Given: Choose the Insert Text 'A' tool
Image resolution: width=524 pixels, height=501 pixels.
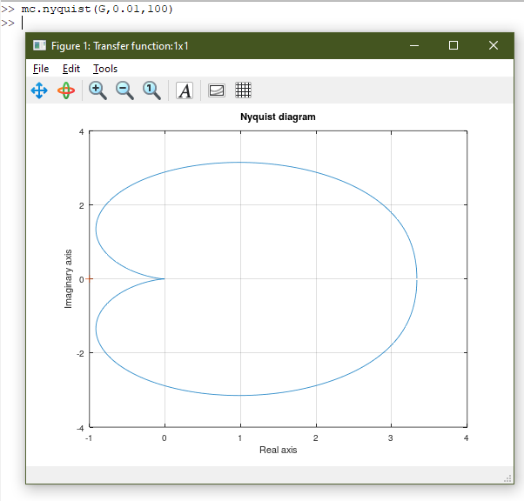Looking at the screenshot, I should (185, 90).
